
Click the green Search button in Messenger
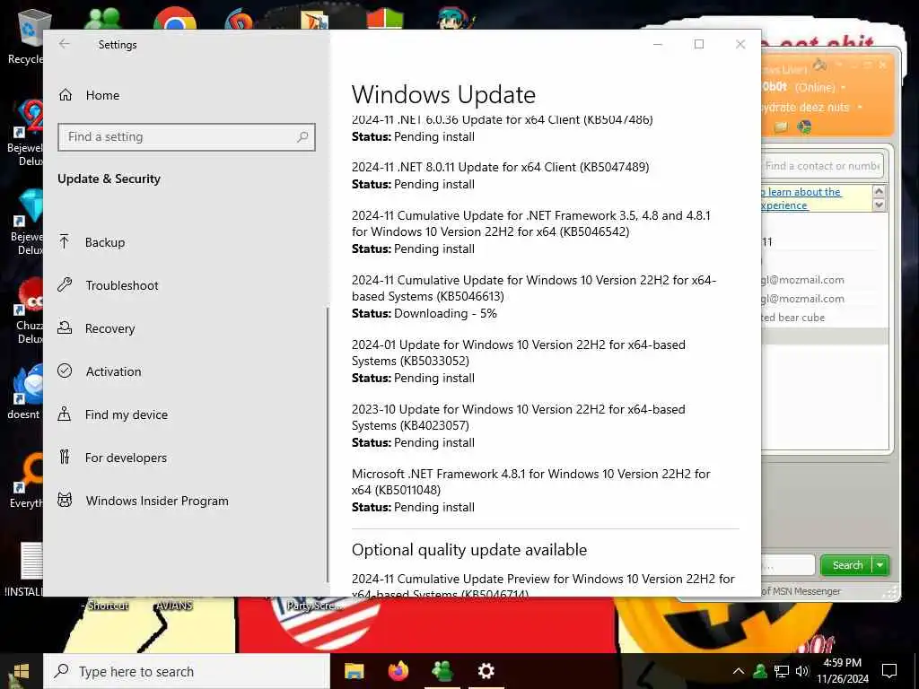click(847, 565)
